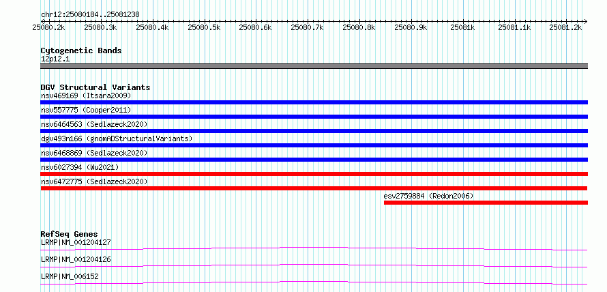Open the nsv6472775 (Sedlazeck2020) red bar
Viewport: 607px width, 292px height.
314,188
